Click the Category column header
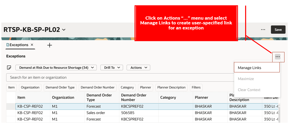Image resolution: width=289 pixels, height=136 pixels. pos(176,97)
